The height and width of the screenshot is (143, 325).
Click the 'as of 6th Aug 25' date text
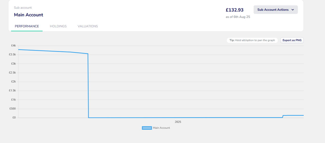(238, 17)
